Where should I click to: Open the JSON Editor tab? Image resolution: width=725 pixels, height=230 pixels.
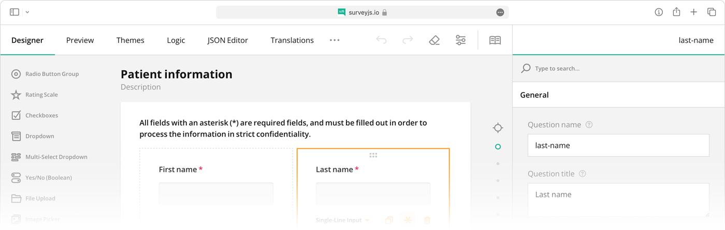point(227,40)
